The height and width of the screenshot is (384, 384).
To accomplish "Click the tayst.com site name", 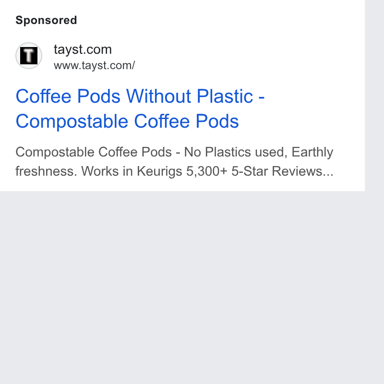I will (83, 49).
